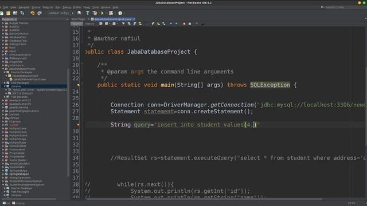Open the Refactor menu
This screenshot has width=367, height=206.
[48, 7]
